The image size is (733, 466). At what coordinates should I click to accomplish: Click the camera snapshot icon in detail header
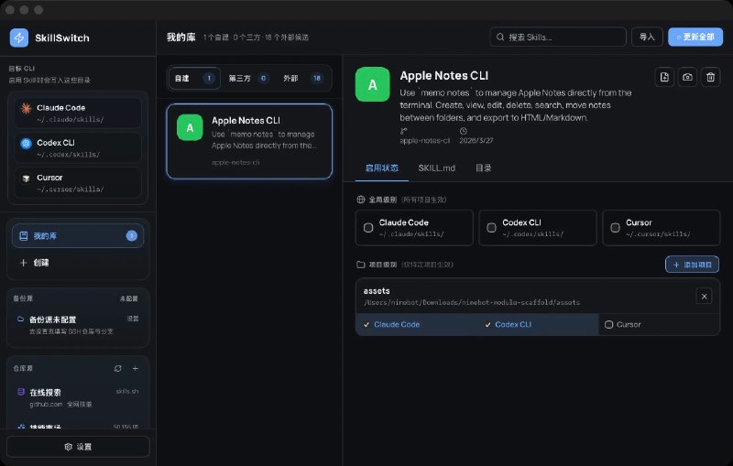687,77
